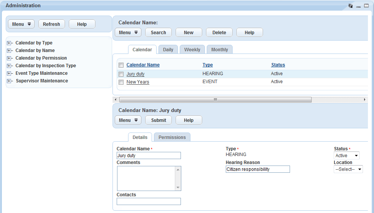Click the pin icon in Administration title bar

(x=350, y=6)
